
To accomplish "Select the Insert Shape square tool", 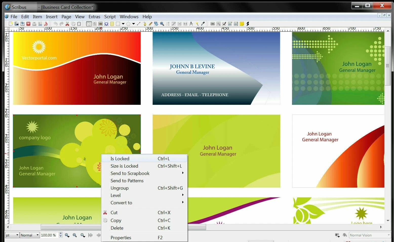I will pyautogui.click(x=118, y=24).
